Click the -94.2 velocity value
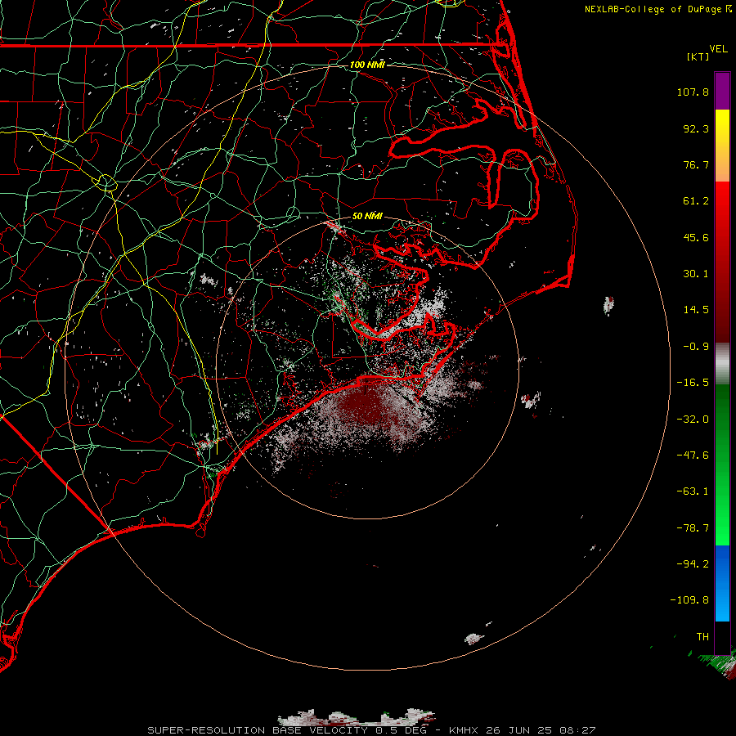The width and height of the screenshot is (736, 736). pos(693,563)
